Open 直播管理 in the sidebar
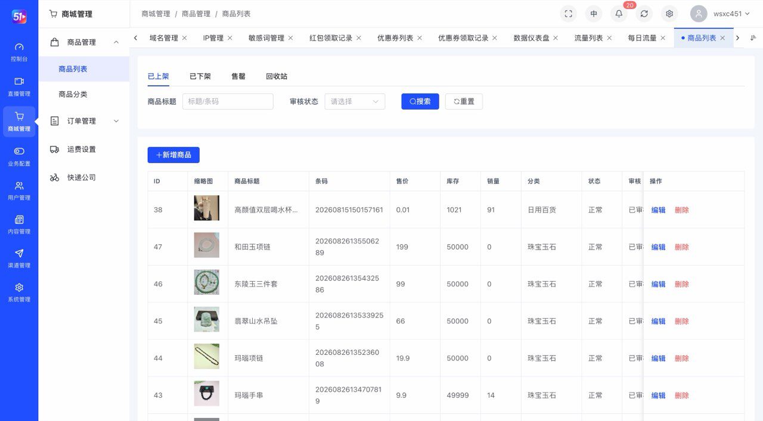763x421 pixels. coord(19,86)
